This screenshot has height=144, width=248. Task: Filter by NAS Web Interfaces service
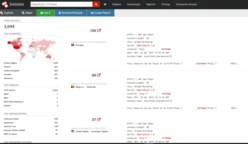pos(13,102)
